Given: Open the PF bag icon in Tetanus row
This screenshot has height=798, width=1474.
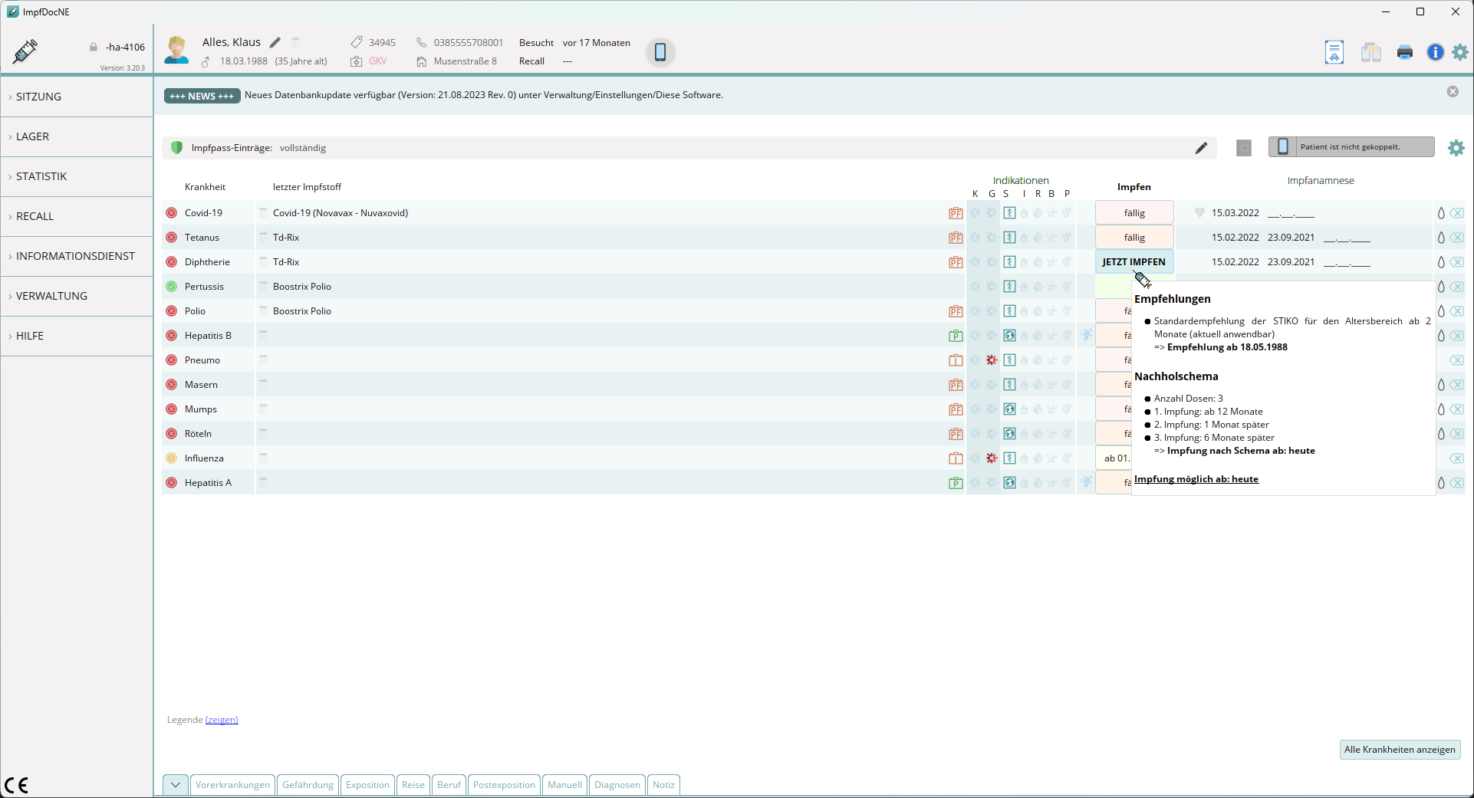Looking at the screenshot, I should pos(956,238).
